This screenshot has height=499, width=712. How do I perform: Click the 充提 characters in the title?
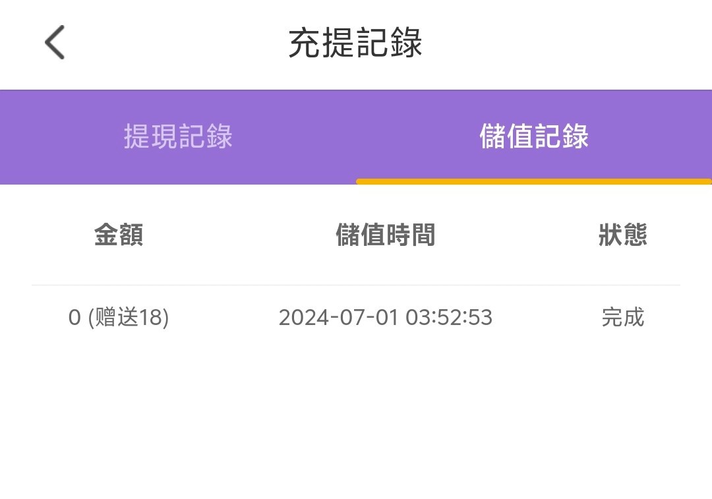tap(322, 44)
